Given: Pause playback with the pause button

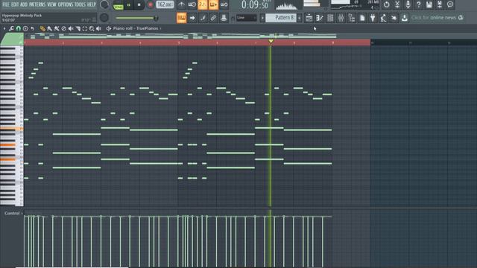Looking at the screenshot, I should point(129,5).
